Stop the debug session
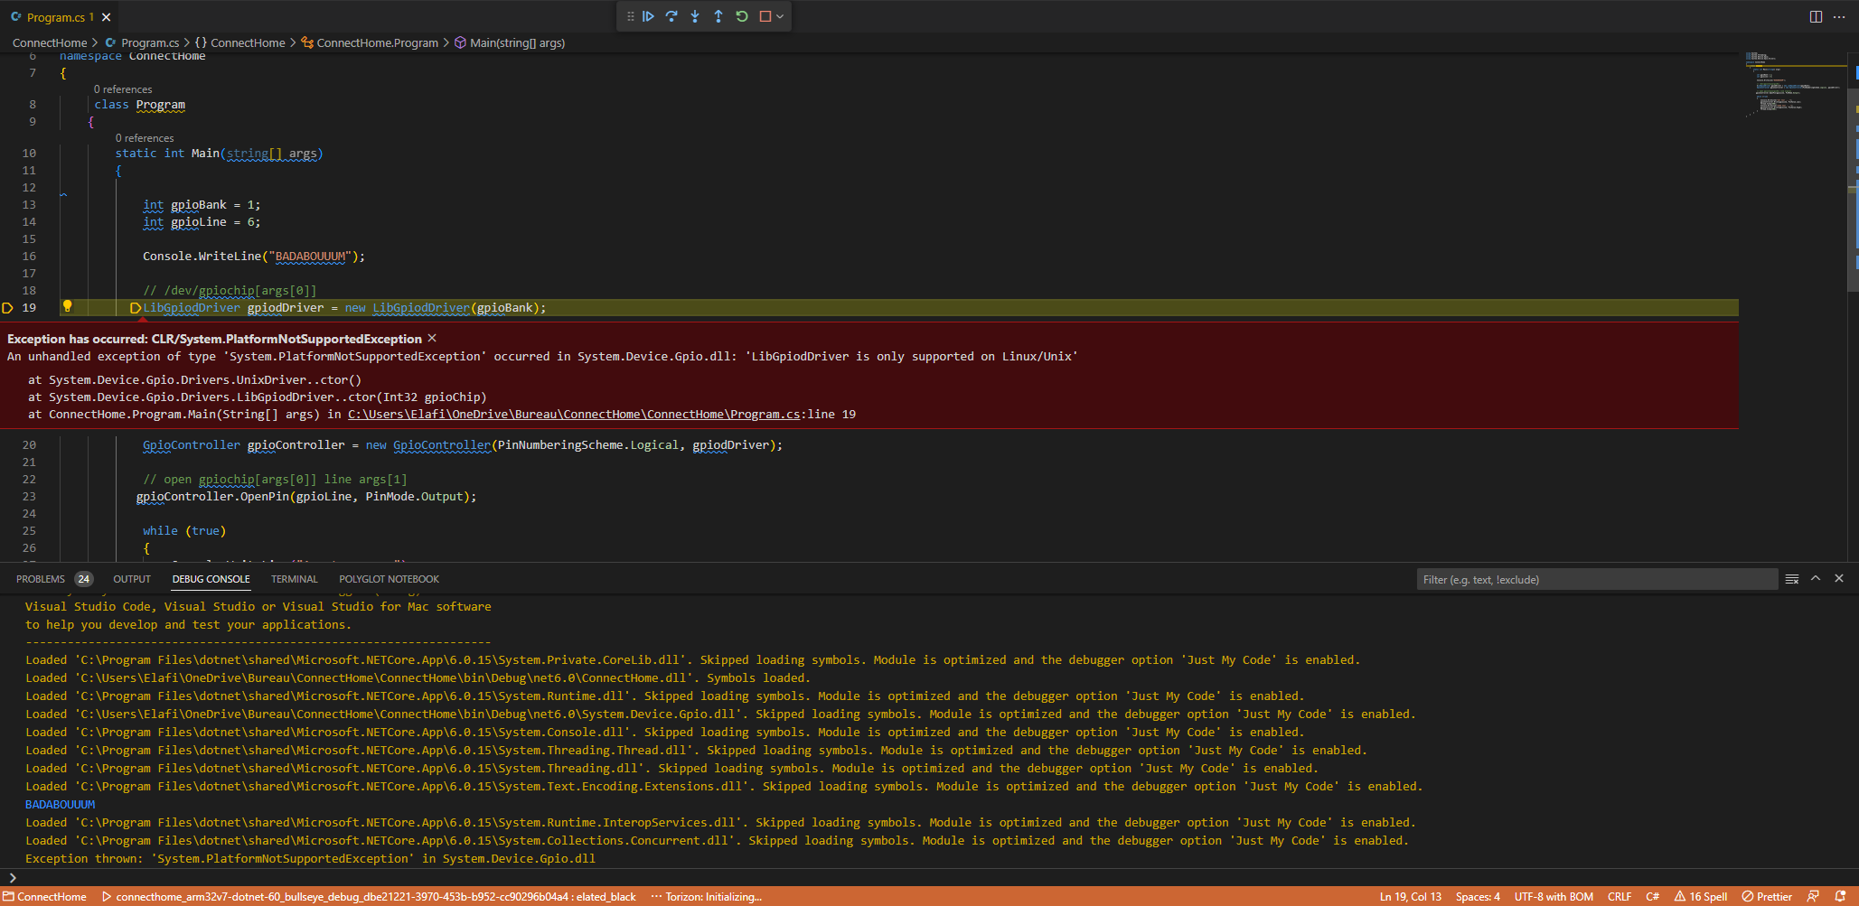This screenshot has height=906, width=1859. [x=765, y=16]
